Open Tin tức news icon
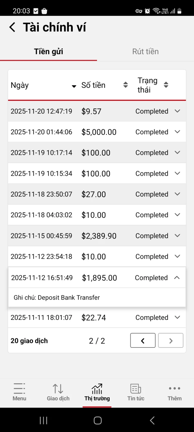 click(x=135, y=388)
